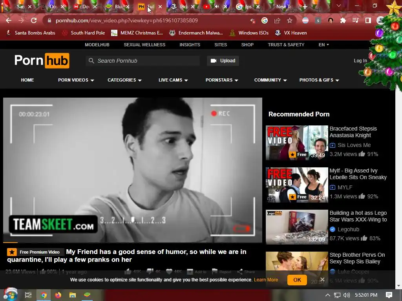Open 'South Hard Pole' bookmark
Screen dimensions: 402x301
84,33
